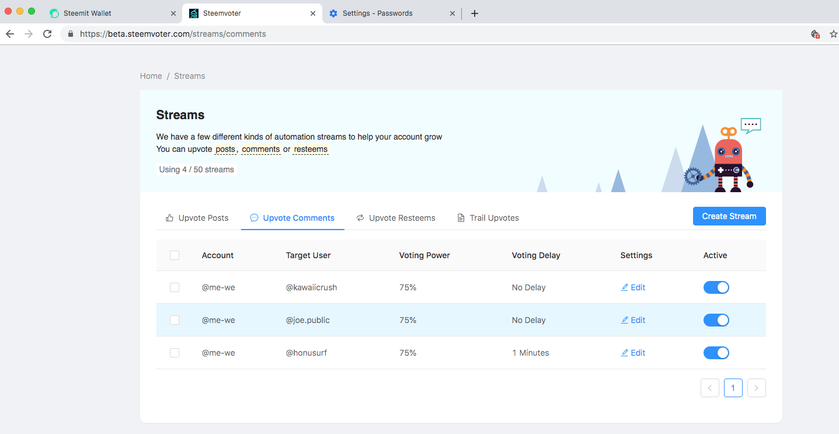This screenshot has width=839, height=434.
Task: Close the Settings - Passwords tab
Action: click(x=452, y=13)
